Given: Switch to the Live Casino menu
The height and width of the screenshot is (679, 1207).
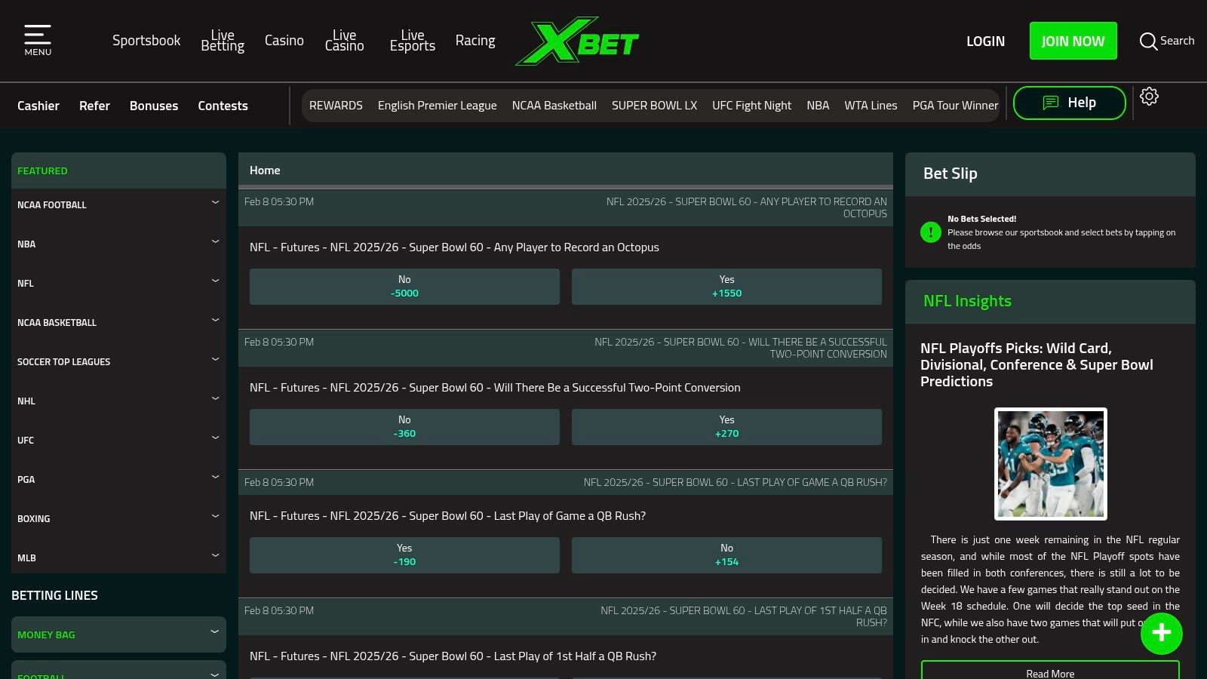Looking at the screenshot, I should point(344,41).
